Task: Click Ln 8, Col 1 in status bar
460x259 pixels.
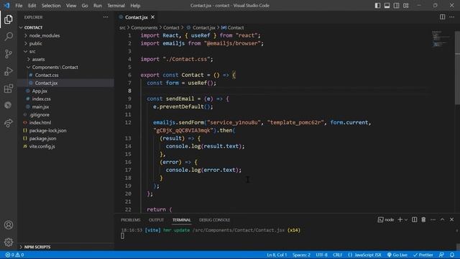Action: coord(277,255)
